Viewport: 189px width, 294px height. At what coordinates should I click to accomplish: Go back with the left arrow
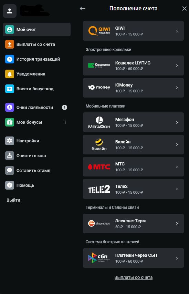82,8
